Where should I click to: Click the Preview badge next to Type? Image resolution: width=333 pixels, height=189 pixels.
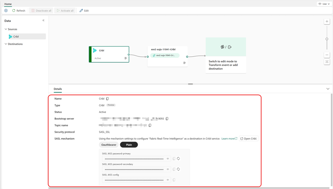tap(111, 105)
